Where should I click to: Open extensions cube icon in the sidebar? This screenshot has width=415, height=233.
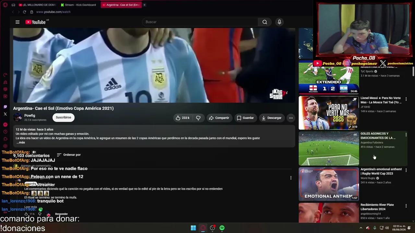click(x=5, y=139)
